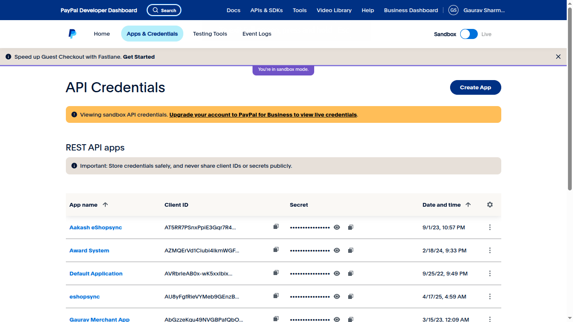Click the GS profile avatar
This screenshot has width=573, height=322.
(x=453, y=10)
